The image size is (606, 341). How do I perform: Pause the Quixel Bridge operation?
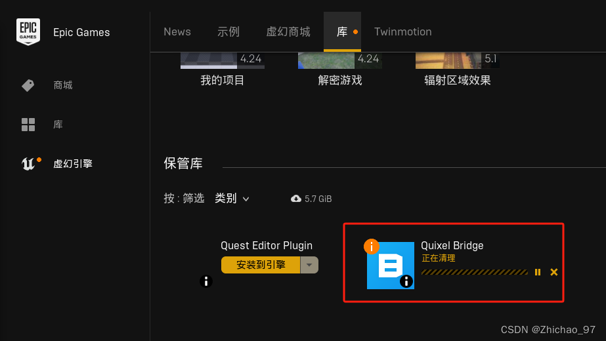(538, 272)
